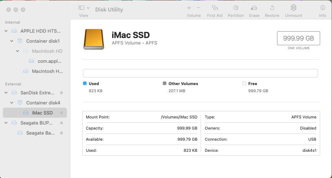Click the USB connection value
The width and height of the screenshot is (332, 178).
[312, 139]
